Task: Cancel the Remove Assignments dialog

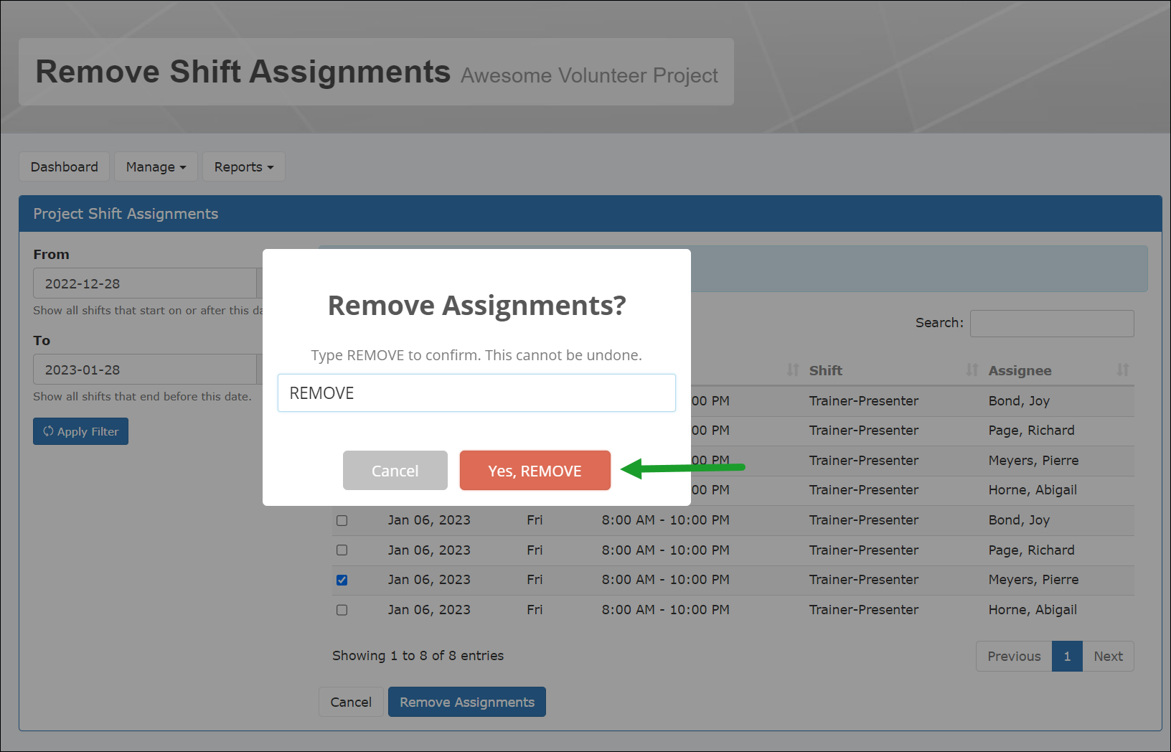Action: [x=395, y=471]
